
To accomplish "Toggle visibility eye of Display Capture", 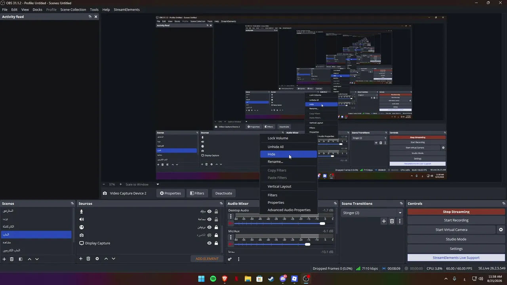I will 210,243.
